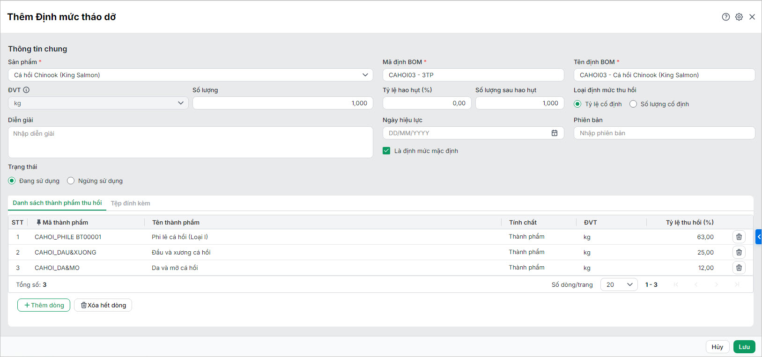
Task: Click the Thêm dòng button
Action: 44,305
